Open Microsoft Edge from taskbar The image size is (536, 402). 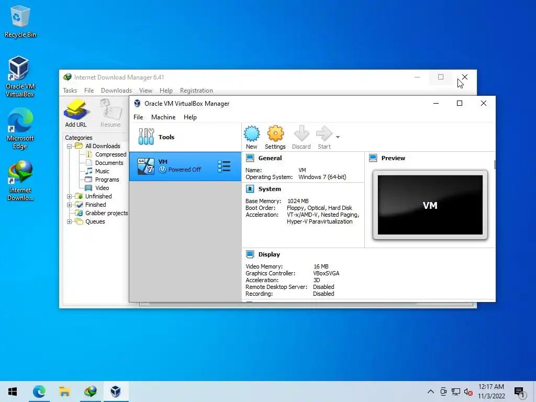pos(39,392)
